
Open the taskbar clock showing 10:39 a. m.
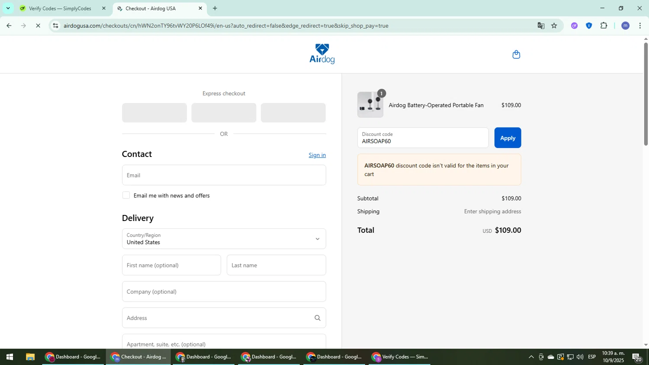[613, 357]
